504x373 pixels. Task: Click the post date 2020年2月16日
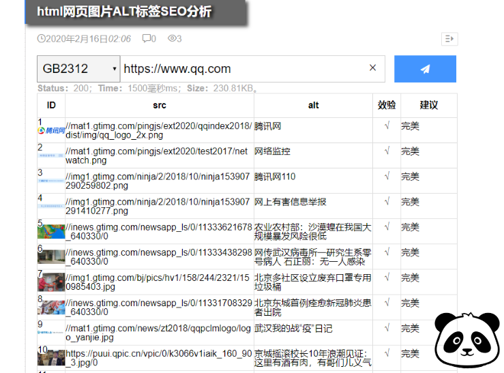(x=77, y=39)
